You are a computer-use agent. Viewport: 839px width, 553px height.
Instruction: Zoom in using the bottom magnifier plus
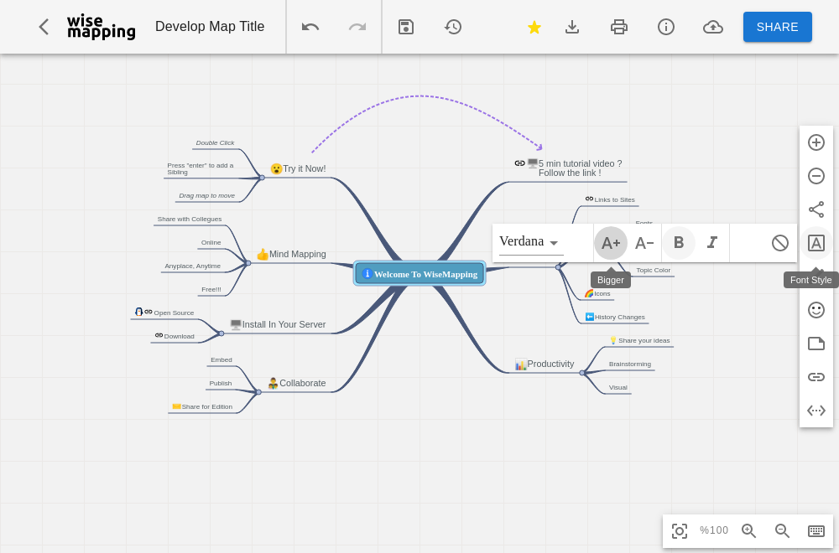(748, 530)
